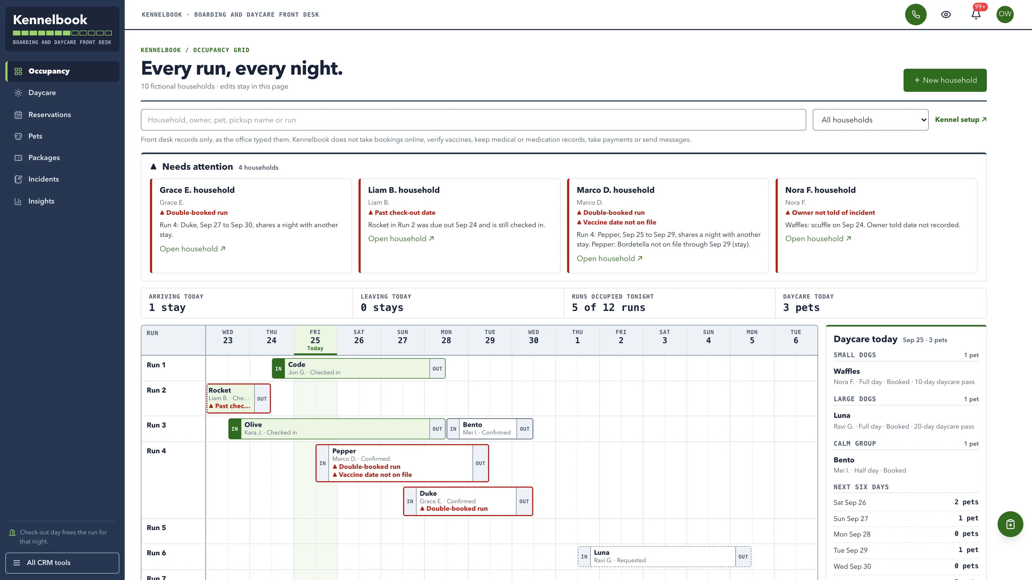Click the OUT marker on Luna's stay
The width and height of the screenshot is (1032, 580).
[x=743, y=557]
